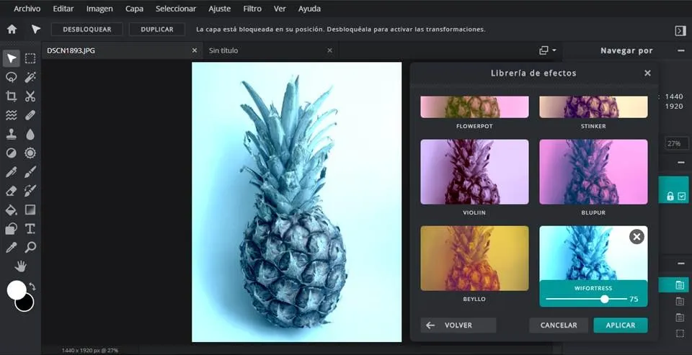Image resolution: width=692 pixels, height=355 pixels.
Task: Click the Zoom magnifier tool
Action: pyautogui.click(x=30, y=248)
